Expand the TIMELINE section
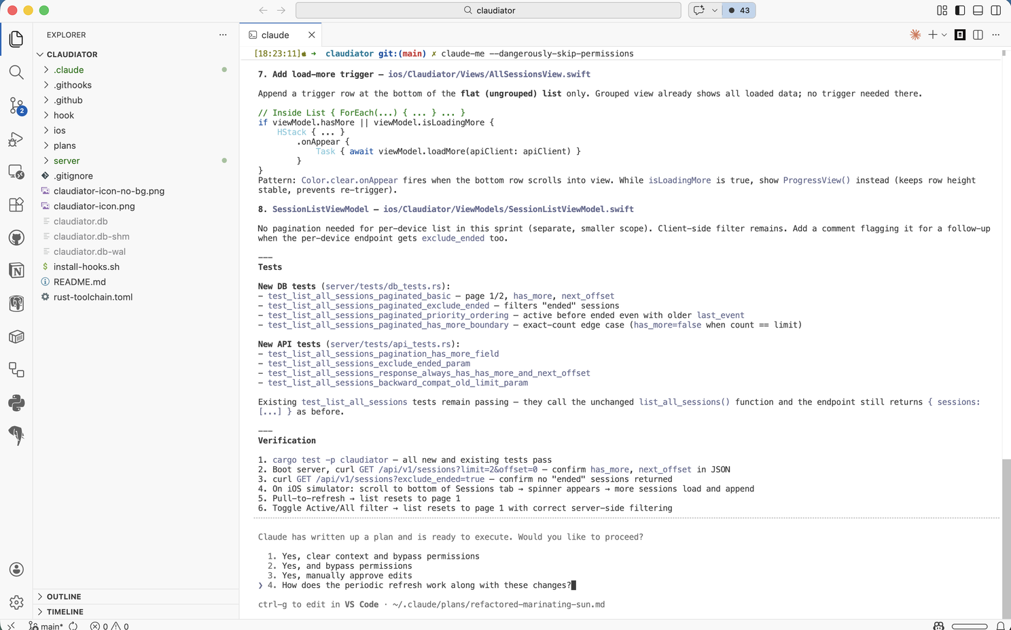1011x630 pixels. [65, 612]
